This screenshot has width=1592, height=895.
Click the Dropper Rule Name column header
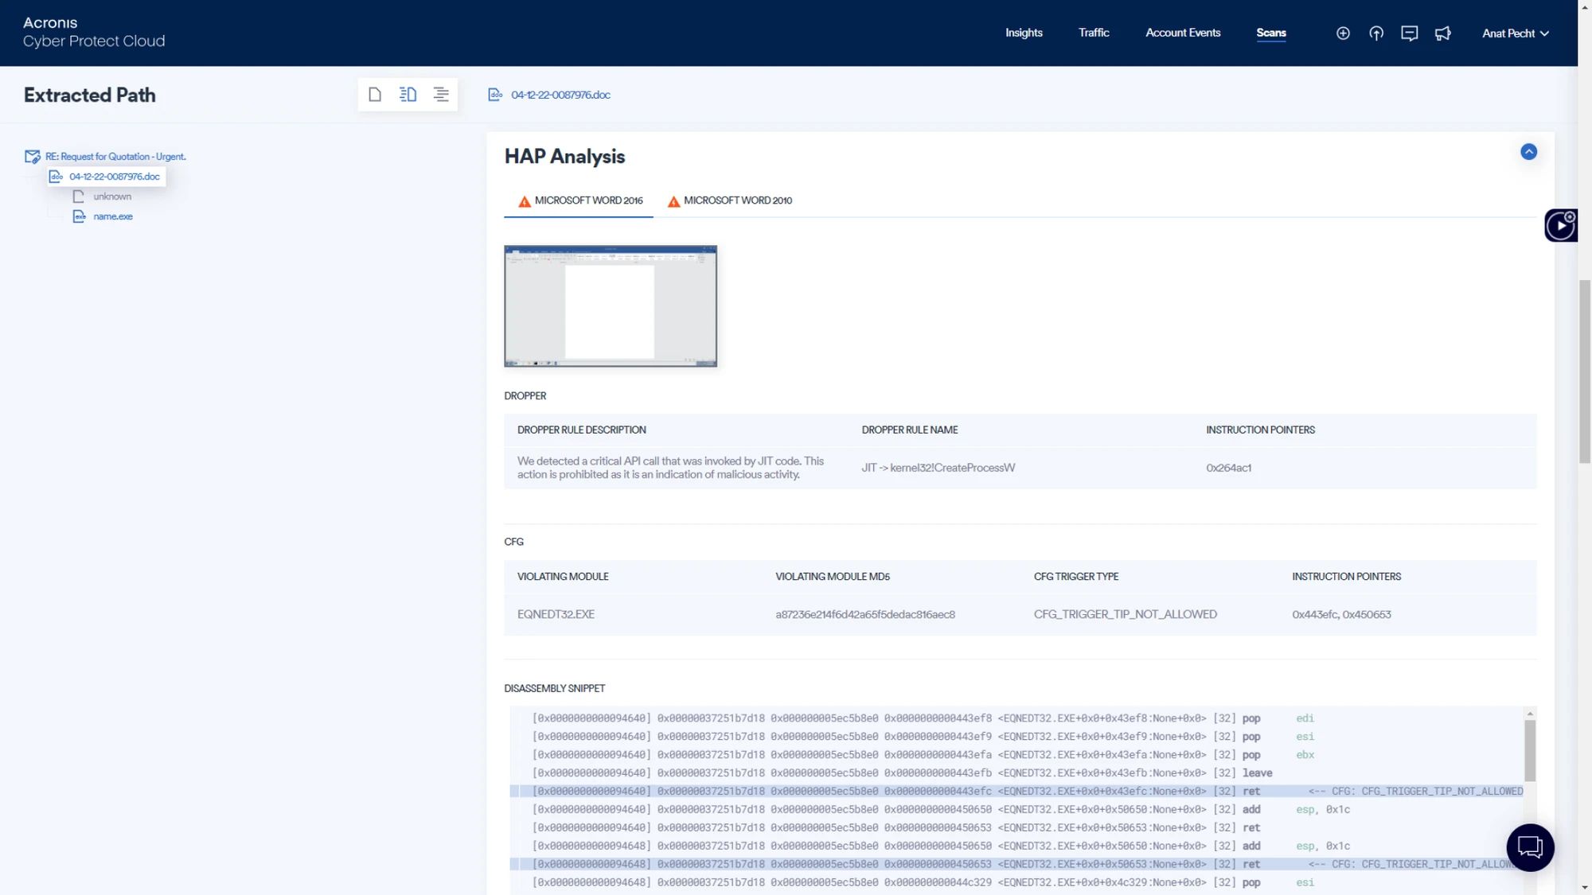pos(910,430)
